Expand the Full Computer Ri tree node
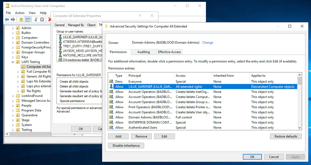 tap(18, 72)
